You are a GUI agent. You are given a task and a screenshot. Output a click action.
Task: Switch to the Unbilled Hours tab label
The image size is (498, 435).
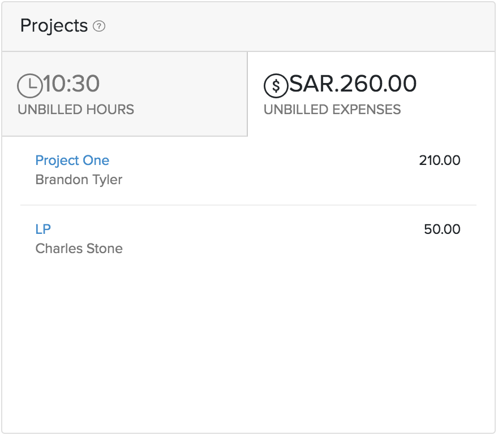tap(76, 110)
